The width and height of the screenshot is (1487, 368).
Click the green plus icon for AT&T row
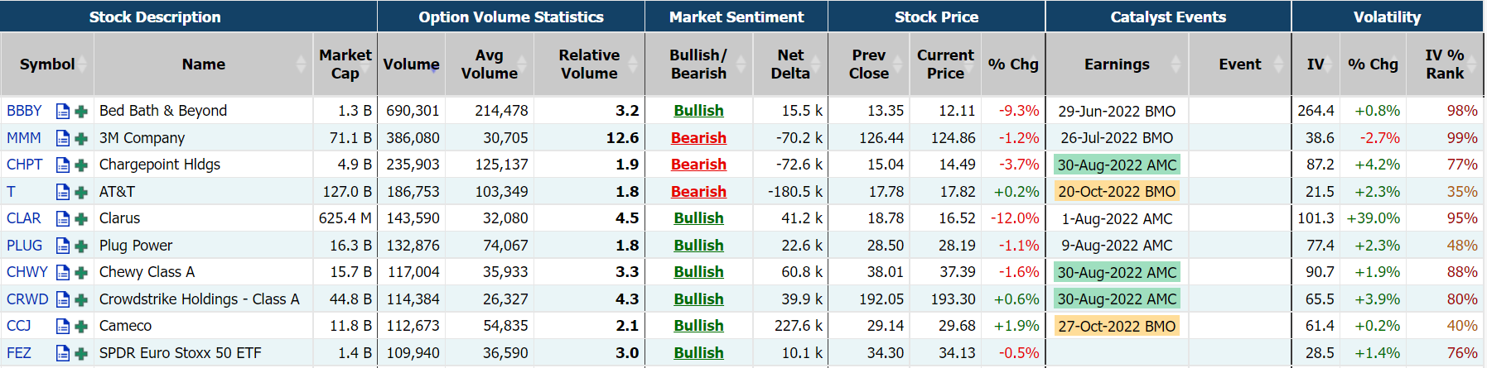click(81, 192)
